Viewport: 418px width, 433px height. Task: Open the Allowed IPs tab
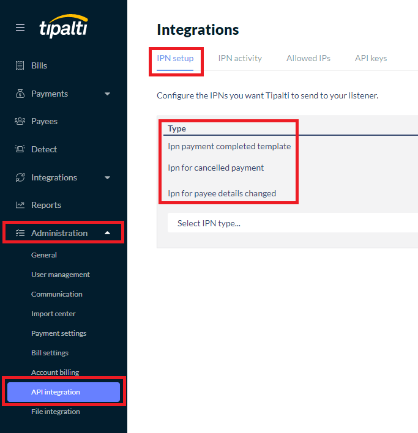tap(308, 58)
